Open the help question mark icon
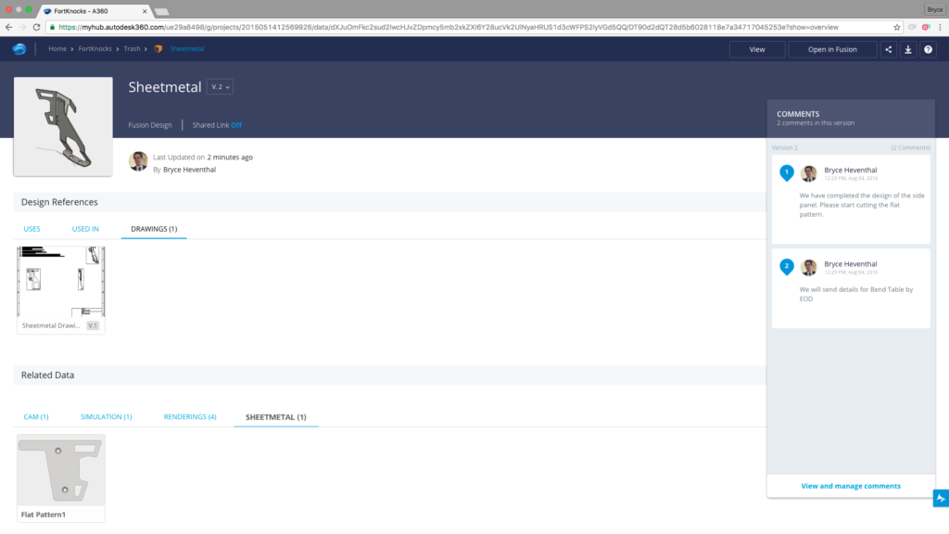This screenshot has width=949, height=534. tap(928, 50)
